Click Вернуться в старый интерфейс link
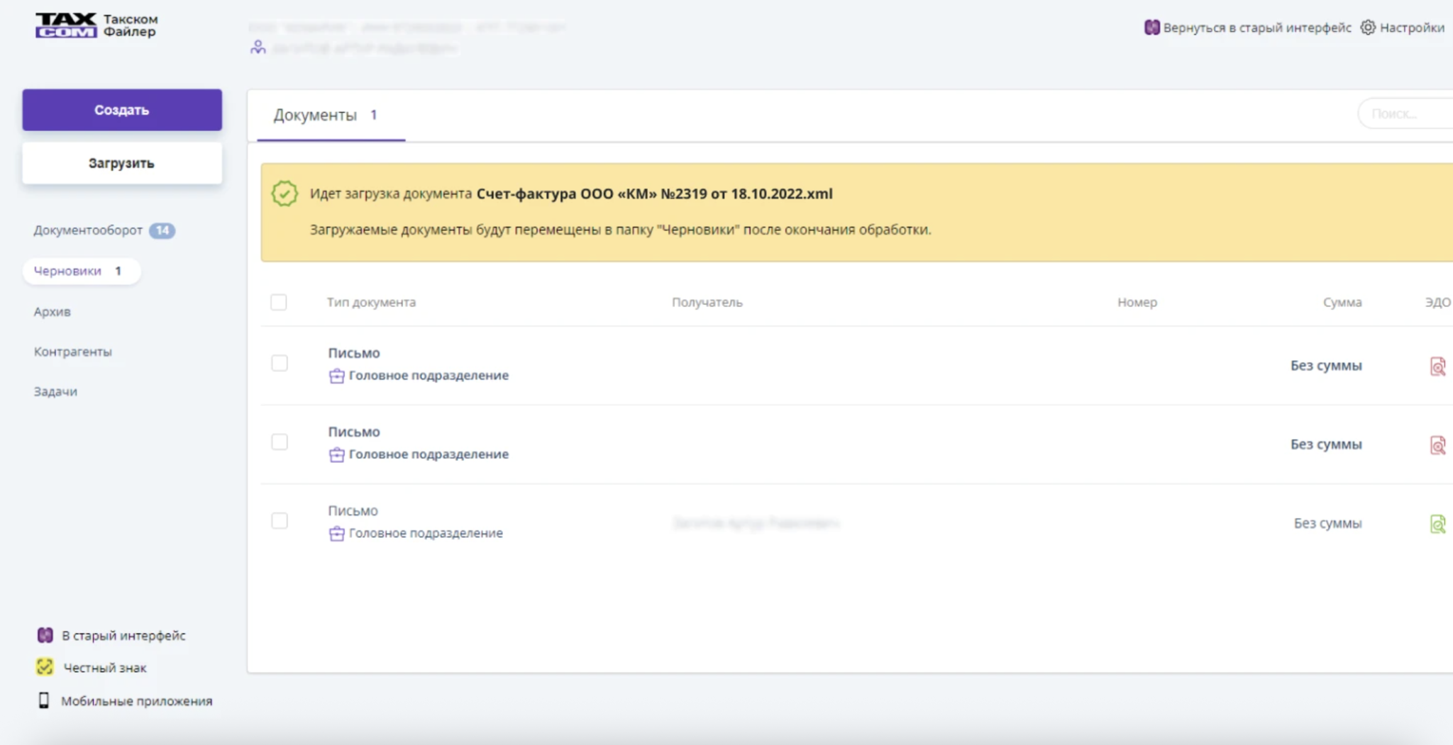Viewport: 1453px width, 745px height. click(x=1256, y=28)
